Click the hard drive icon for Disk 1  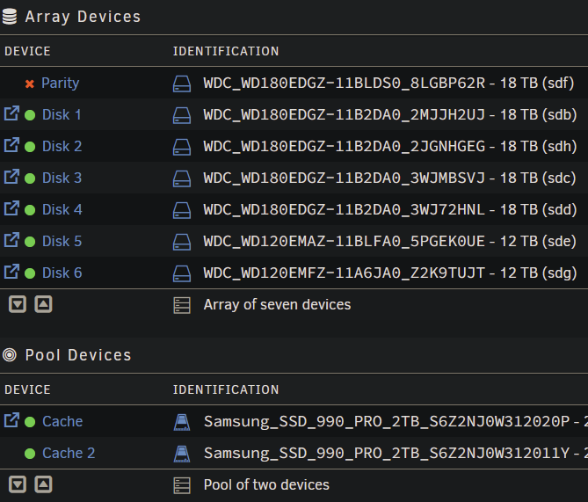pyautogui.click(x=182, y=115)
